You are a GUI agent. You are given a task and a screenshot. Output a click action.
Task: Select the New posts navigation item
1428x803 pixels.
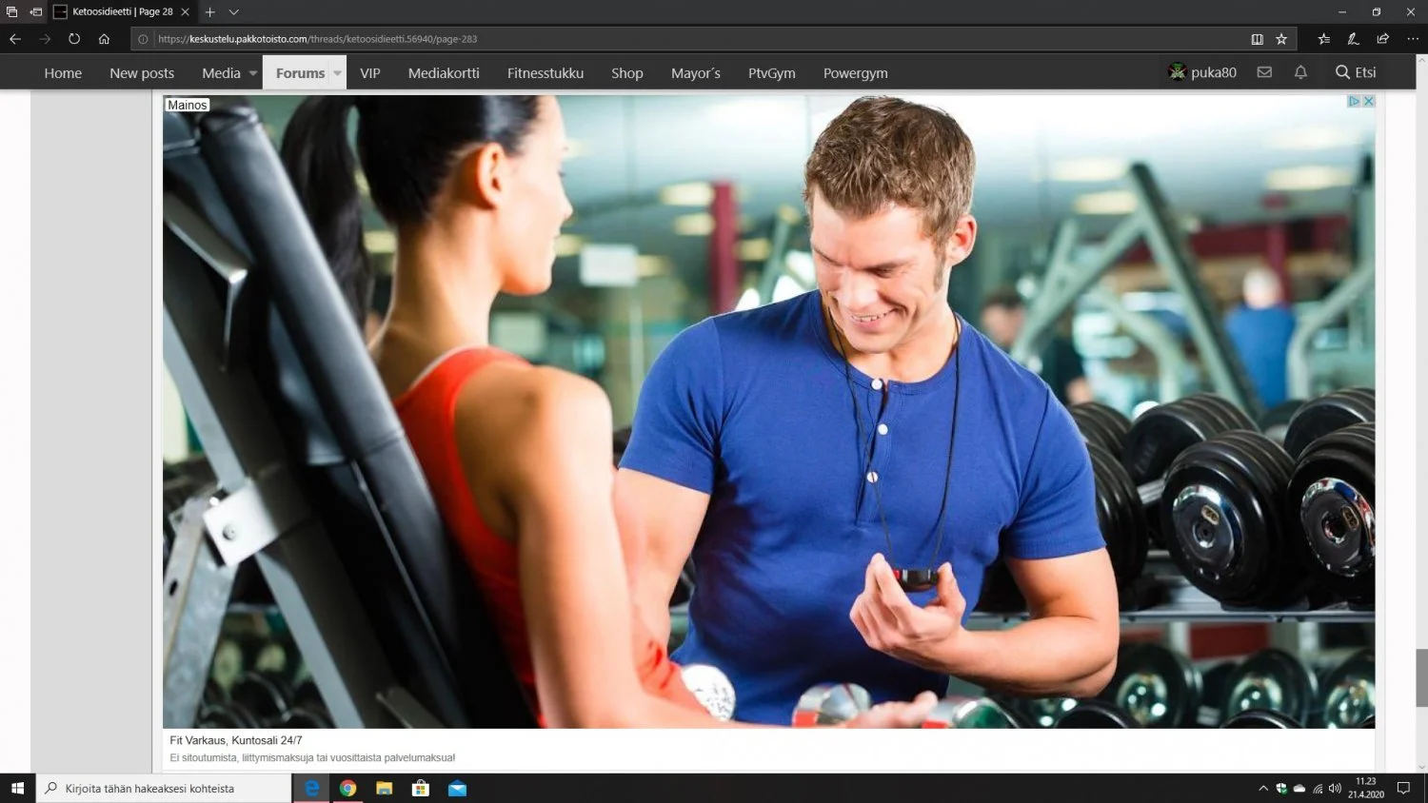(142, 73)
